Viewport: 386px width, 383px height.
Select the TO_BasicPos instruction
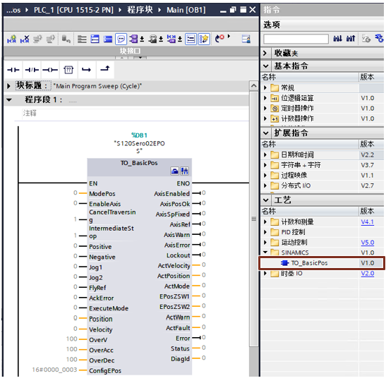(x=322, y=263)
